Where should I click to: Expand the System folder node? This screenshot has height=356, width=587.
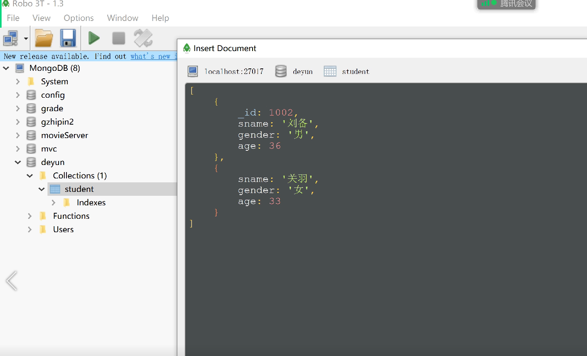click(18, 81)
